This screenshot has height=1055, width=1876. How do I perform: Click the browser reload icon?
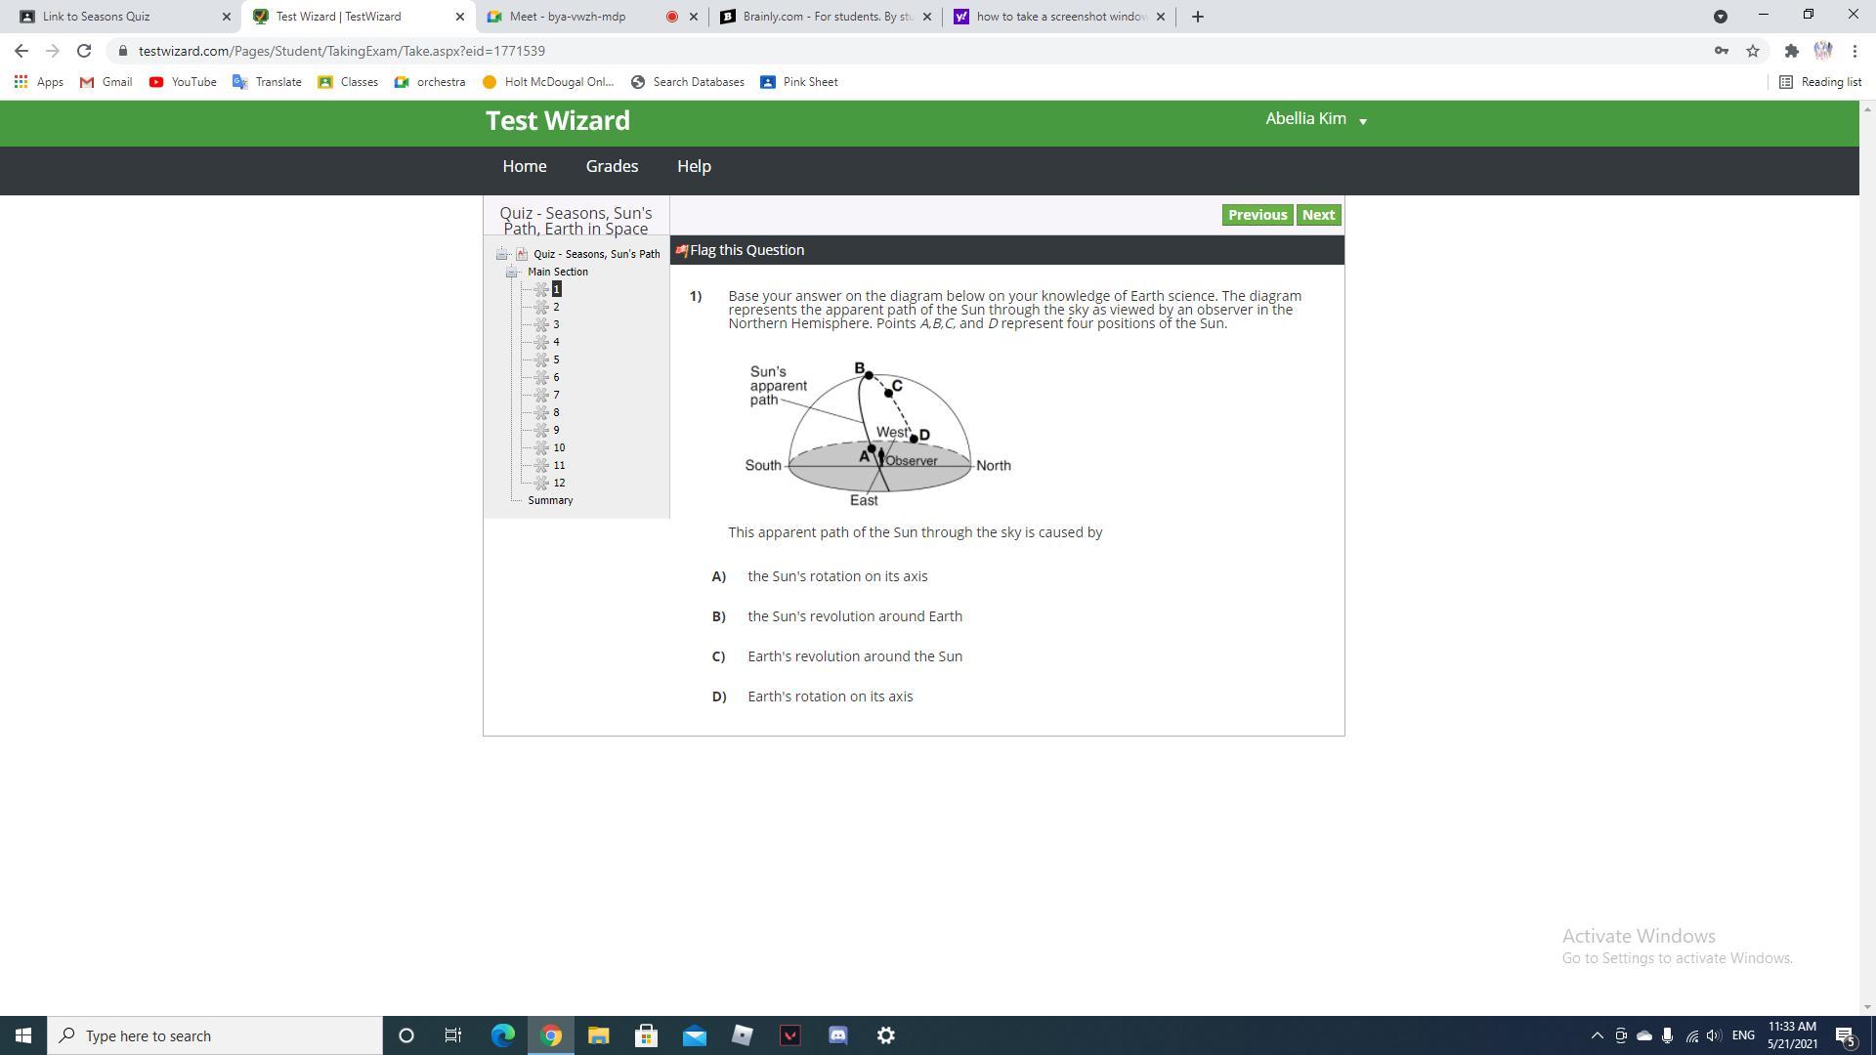pyautogui.click(x=84, y=51)
